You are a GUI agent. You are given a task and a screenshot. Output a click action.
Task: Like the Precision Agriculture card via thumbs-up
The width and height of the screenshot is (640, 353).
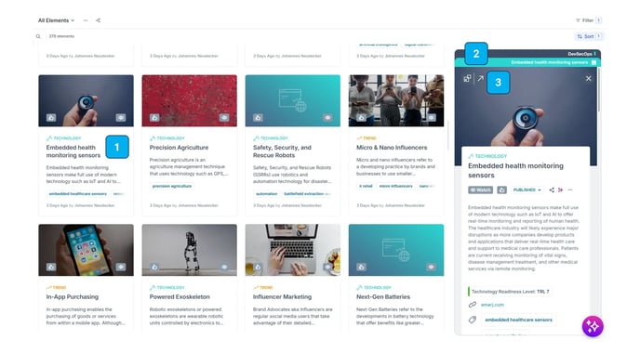pos(154,118)
